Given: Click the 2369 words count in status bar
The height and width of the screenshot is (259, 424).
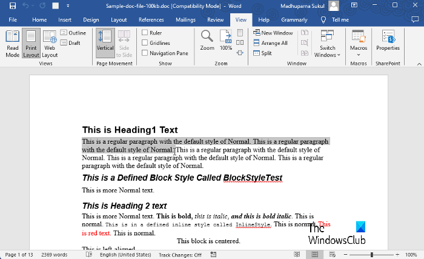Looking at the screenshot, I should pos(54,255).
